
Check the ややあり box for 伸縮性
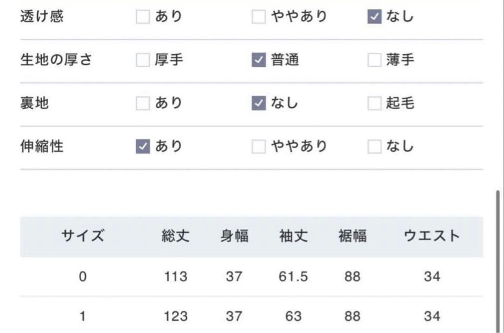pos(259,147)
